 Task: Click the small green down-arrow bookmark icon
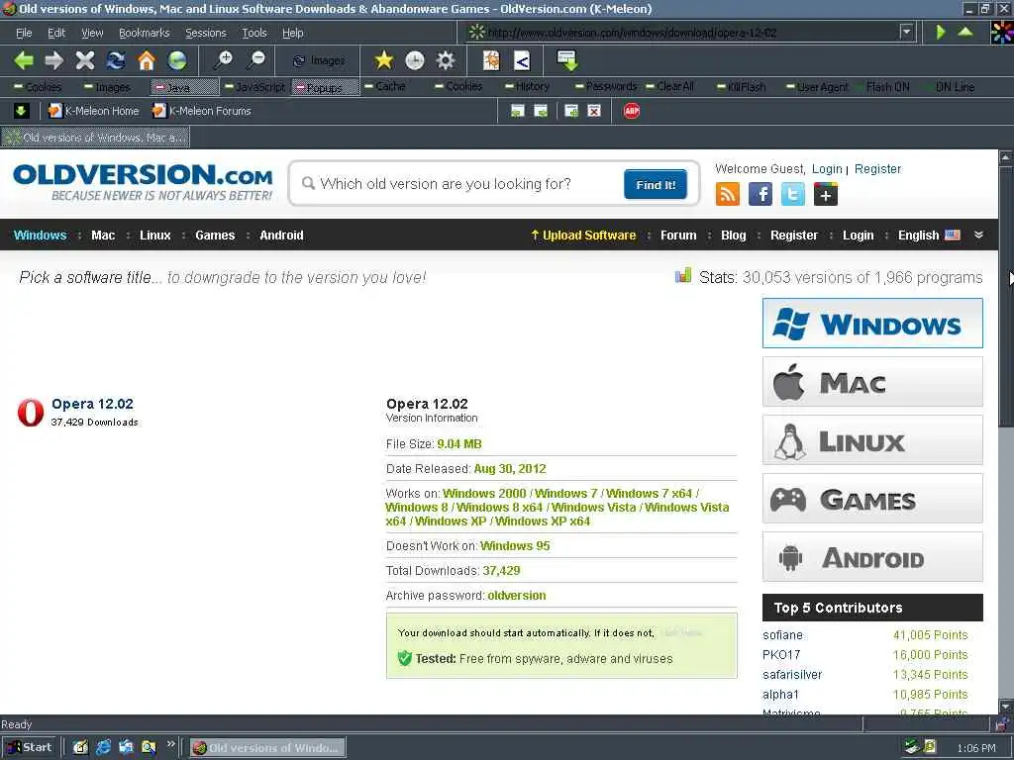pos(21,111)
